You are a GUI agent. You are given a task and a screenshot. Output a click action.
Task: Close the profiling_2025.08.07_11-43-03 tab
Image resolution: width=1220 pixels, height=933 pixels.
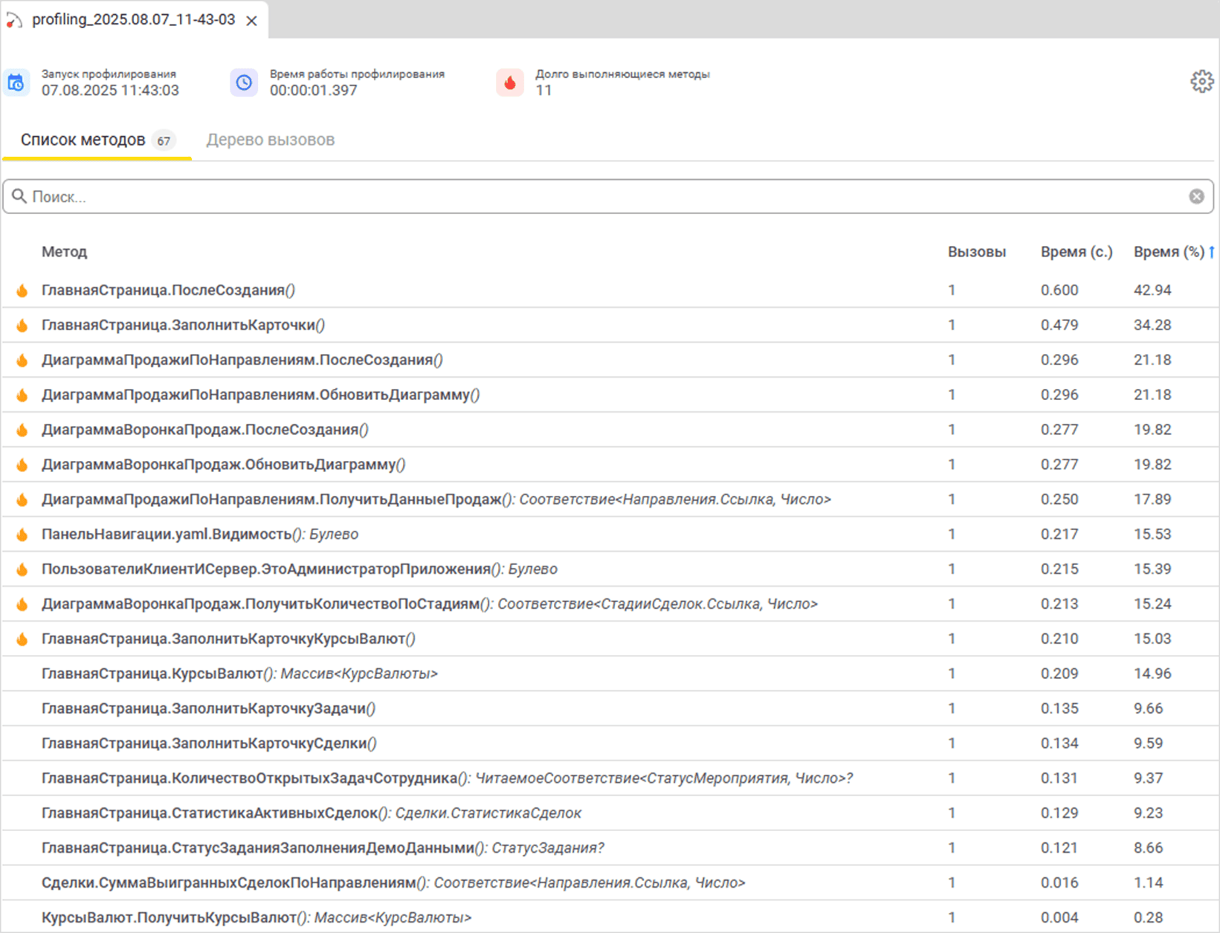point(252,21)
